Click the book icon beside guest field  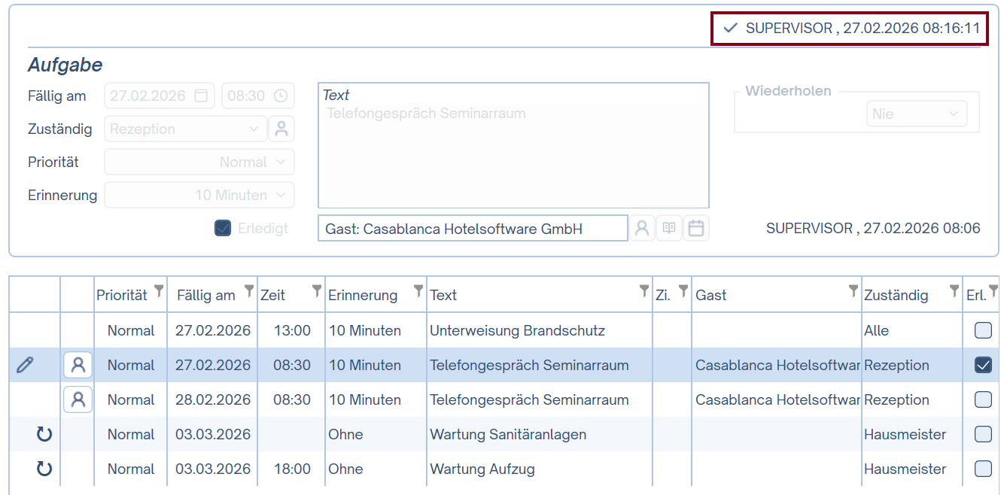pos(669,229)
